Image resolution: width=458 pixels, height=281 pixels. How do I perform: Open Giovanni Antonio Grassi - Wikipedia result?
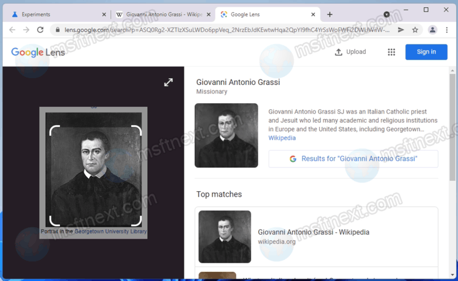[x=313, y=232]
